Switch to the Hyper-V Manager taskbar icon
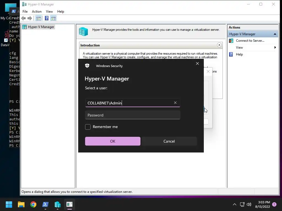The height and width of the screenshot is (211, 282). 58,204
